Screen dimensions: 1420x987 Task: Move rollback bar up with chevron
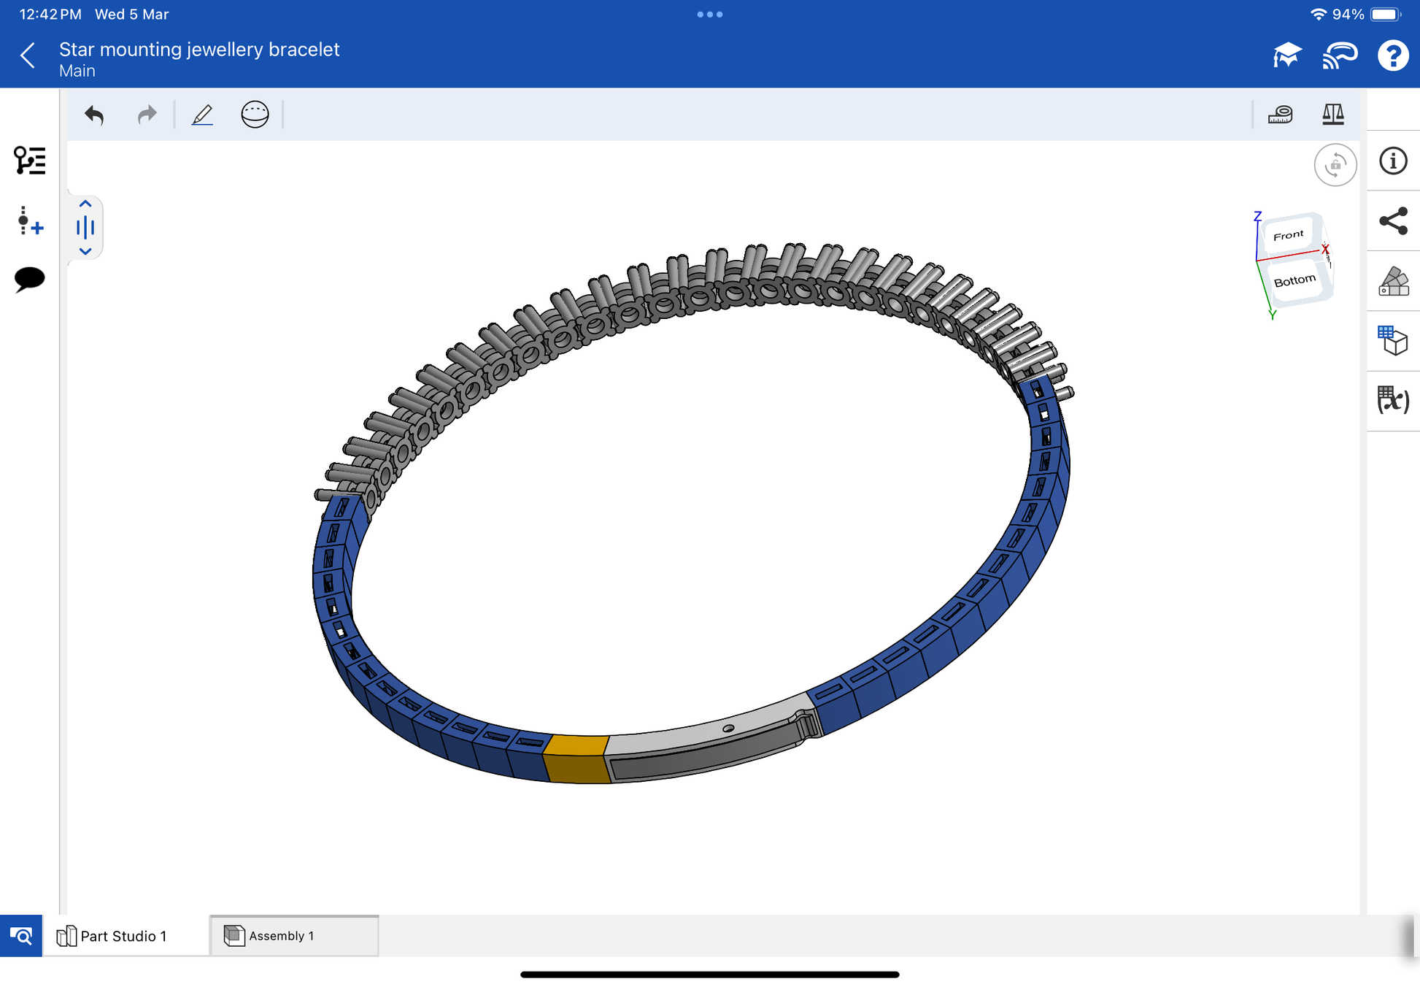85,204
